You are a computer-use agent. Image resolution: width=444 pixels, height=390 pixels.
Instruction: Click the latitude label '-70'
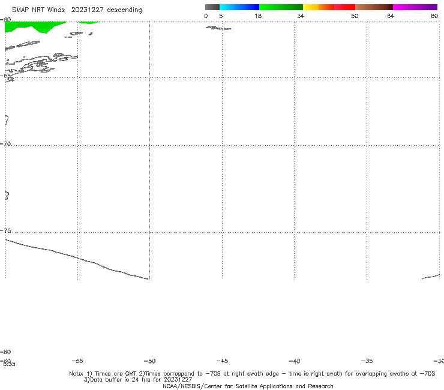click(5, 144)
